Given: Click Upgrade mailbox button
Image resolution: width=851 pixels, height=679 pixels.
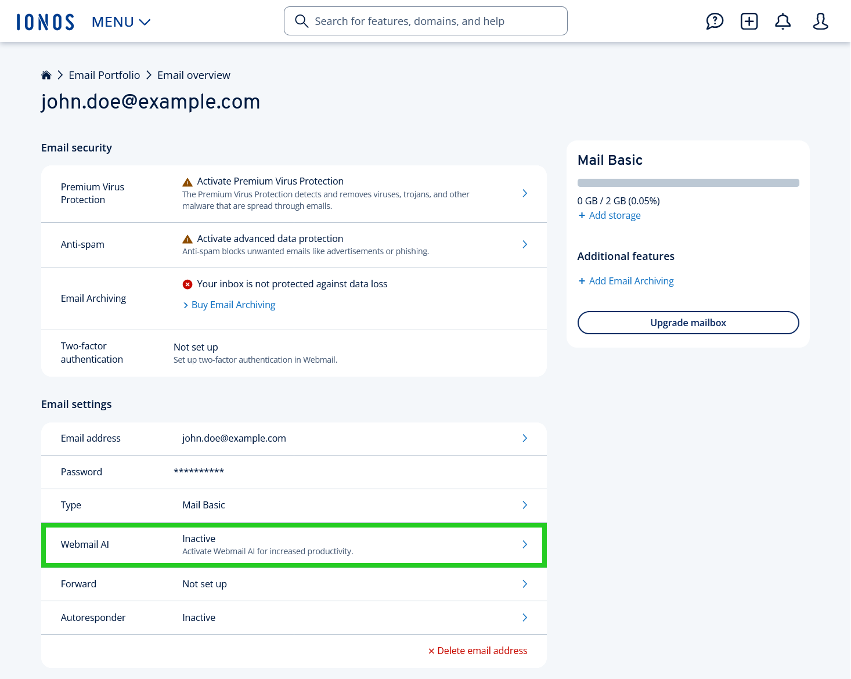Looking at the screenshot, I should 688,323.
